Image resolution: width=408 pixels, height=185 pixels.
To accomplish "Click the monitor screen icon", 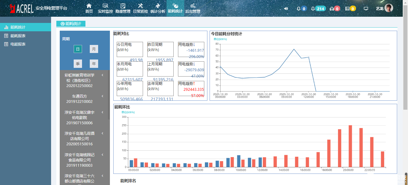I will tap(366, 9).
